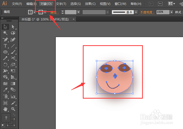Open the 窗口(W) menu
Image resolution: width=183 pixels, height=129 pixels.
120,4
